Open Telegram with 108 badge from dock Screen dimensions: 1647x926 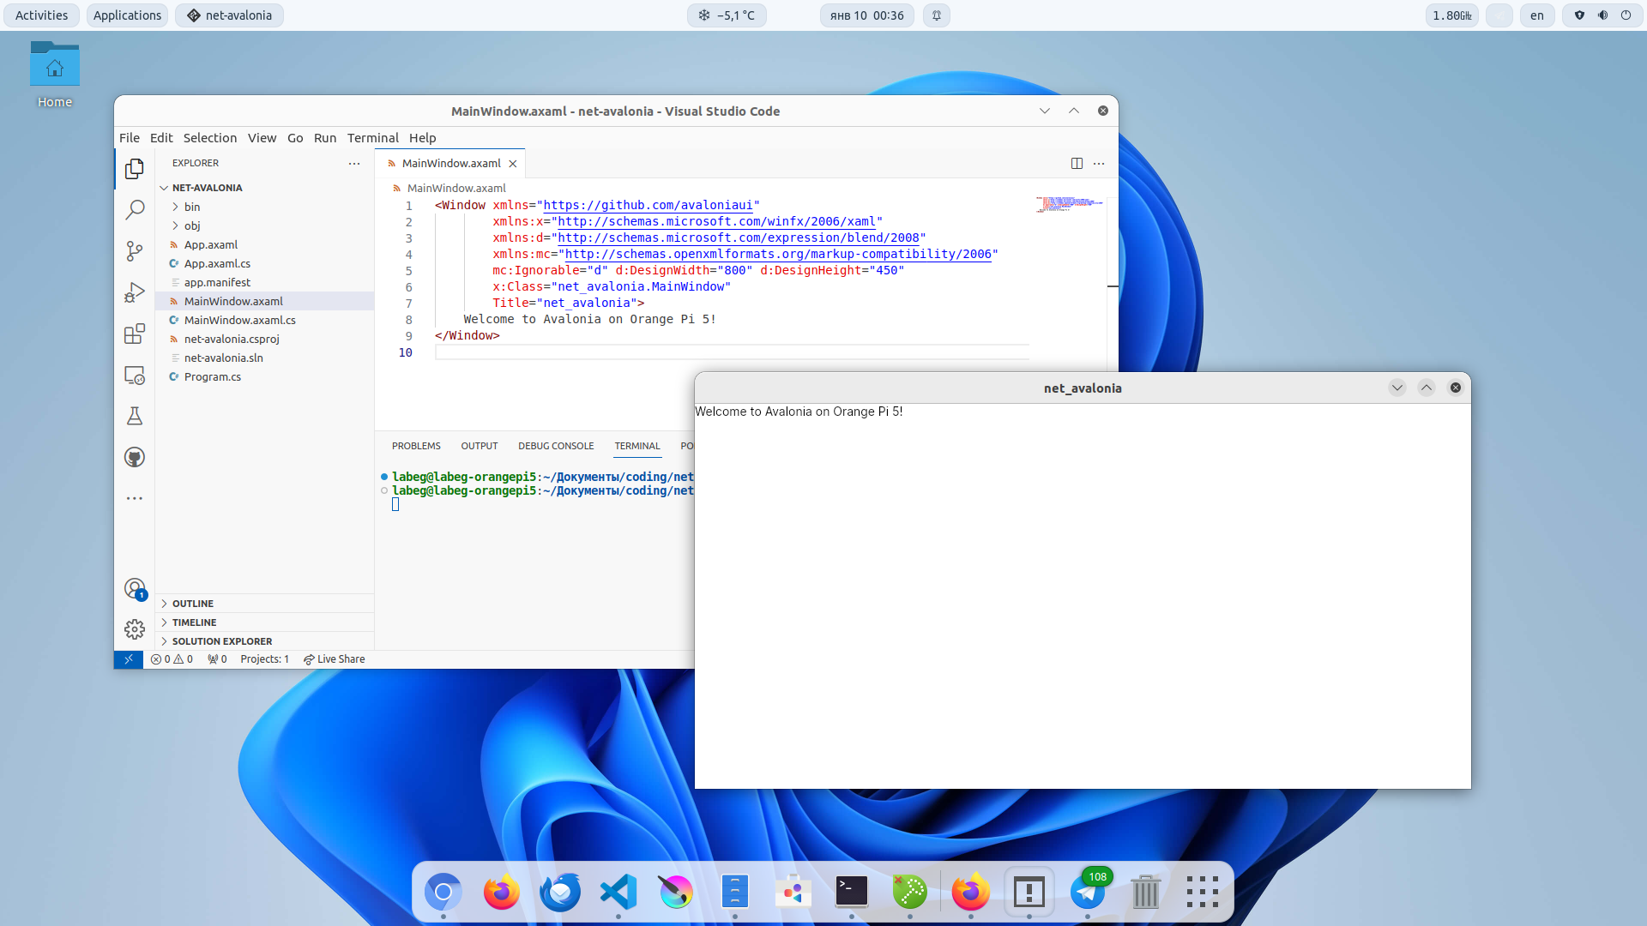click(x=1088, y=892)
